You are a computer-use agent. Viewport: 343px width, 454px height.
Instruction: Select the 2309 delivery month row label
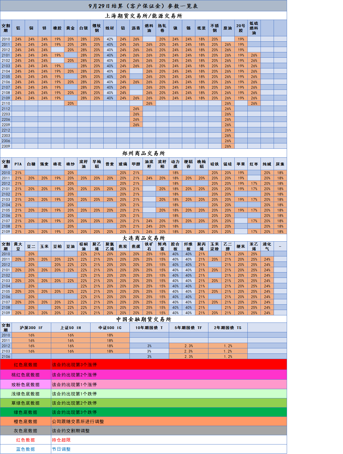click(x=6, y=146)
